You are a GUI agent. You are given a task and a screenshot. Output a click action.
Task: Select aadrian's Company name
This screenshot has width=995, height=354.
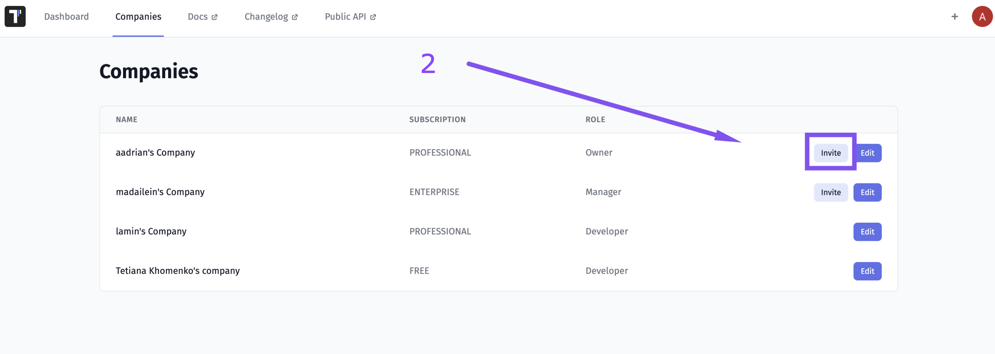(155, 153)
